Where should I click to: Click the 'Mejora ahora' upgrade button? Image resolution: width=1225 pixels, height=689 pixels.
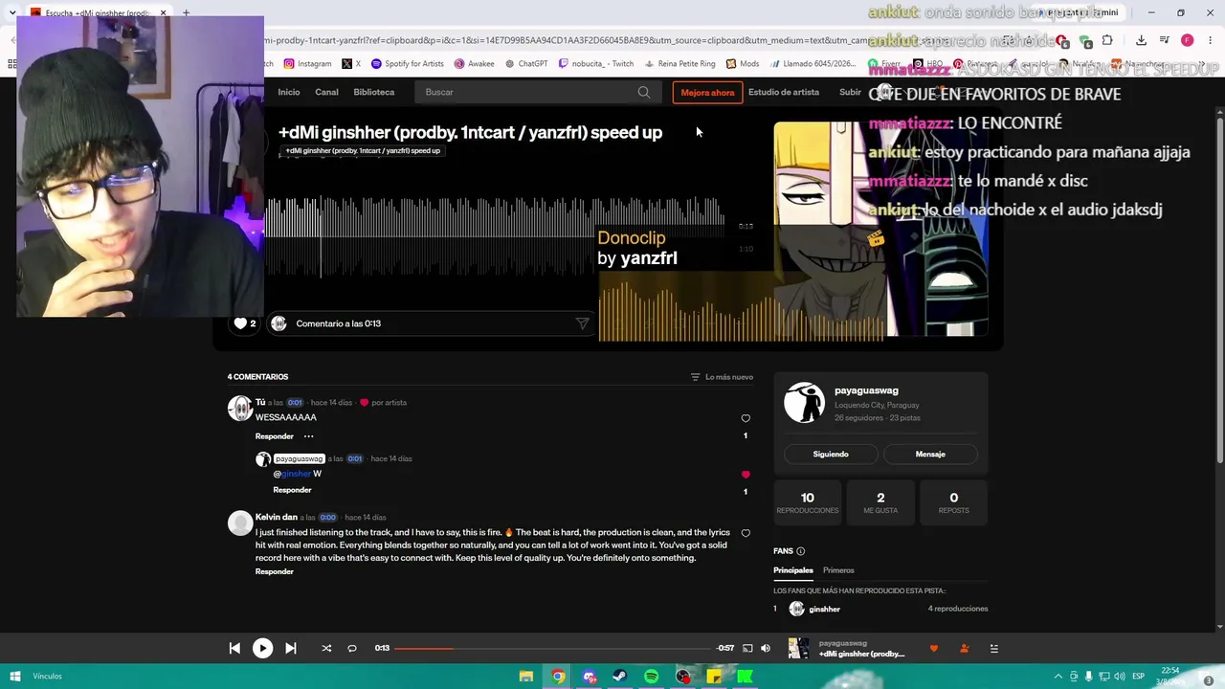pos(707,92)
